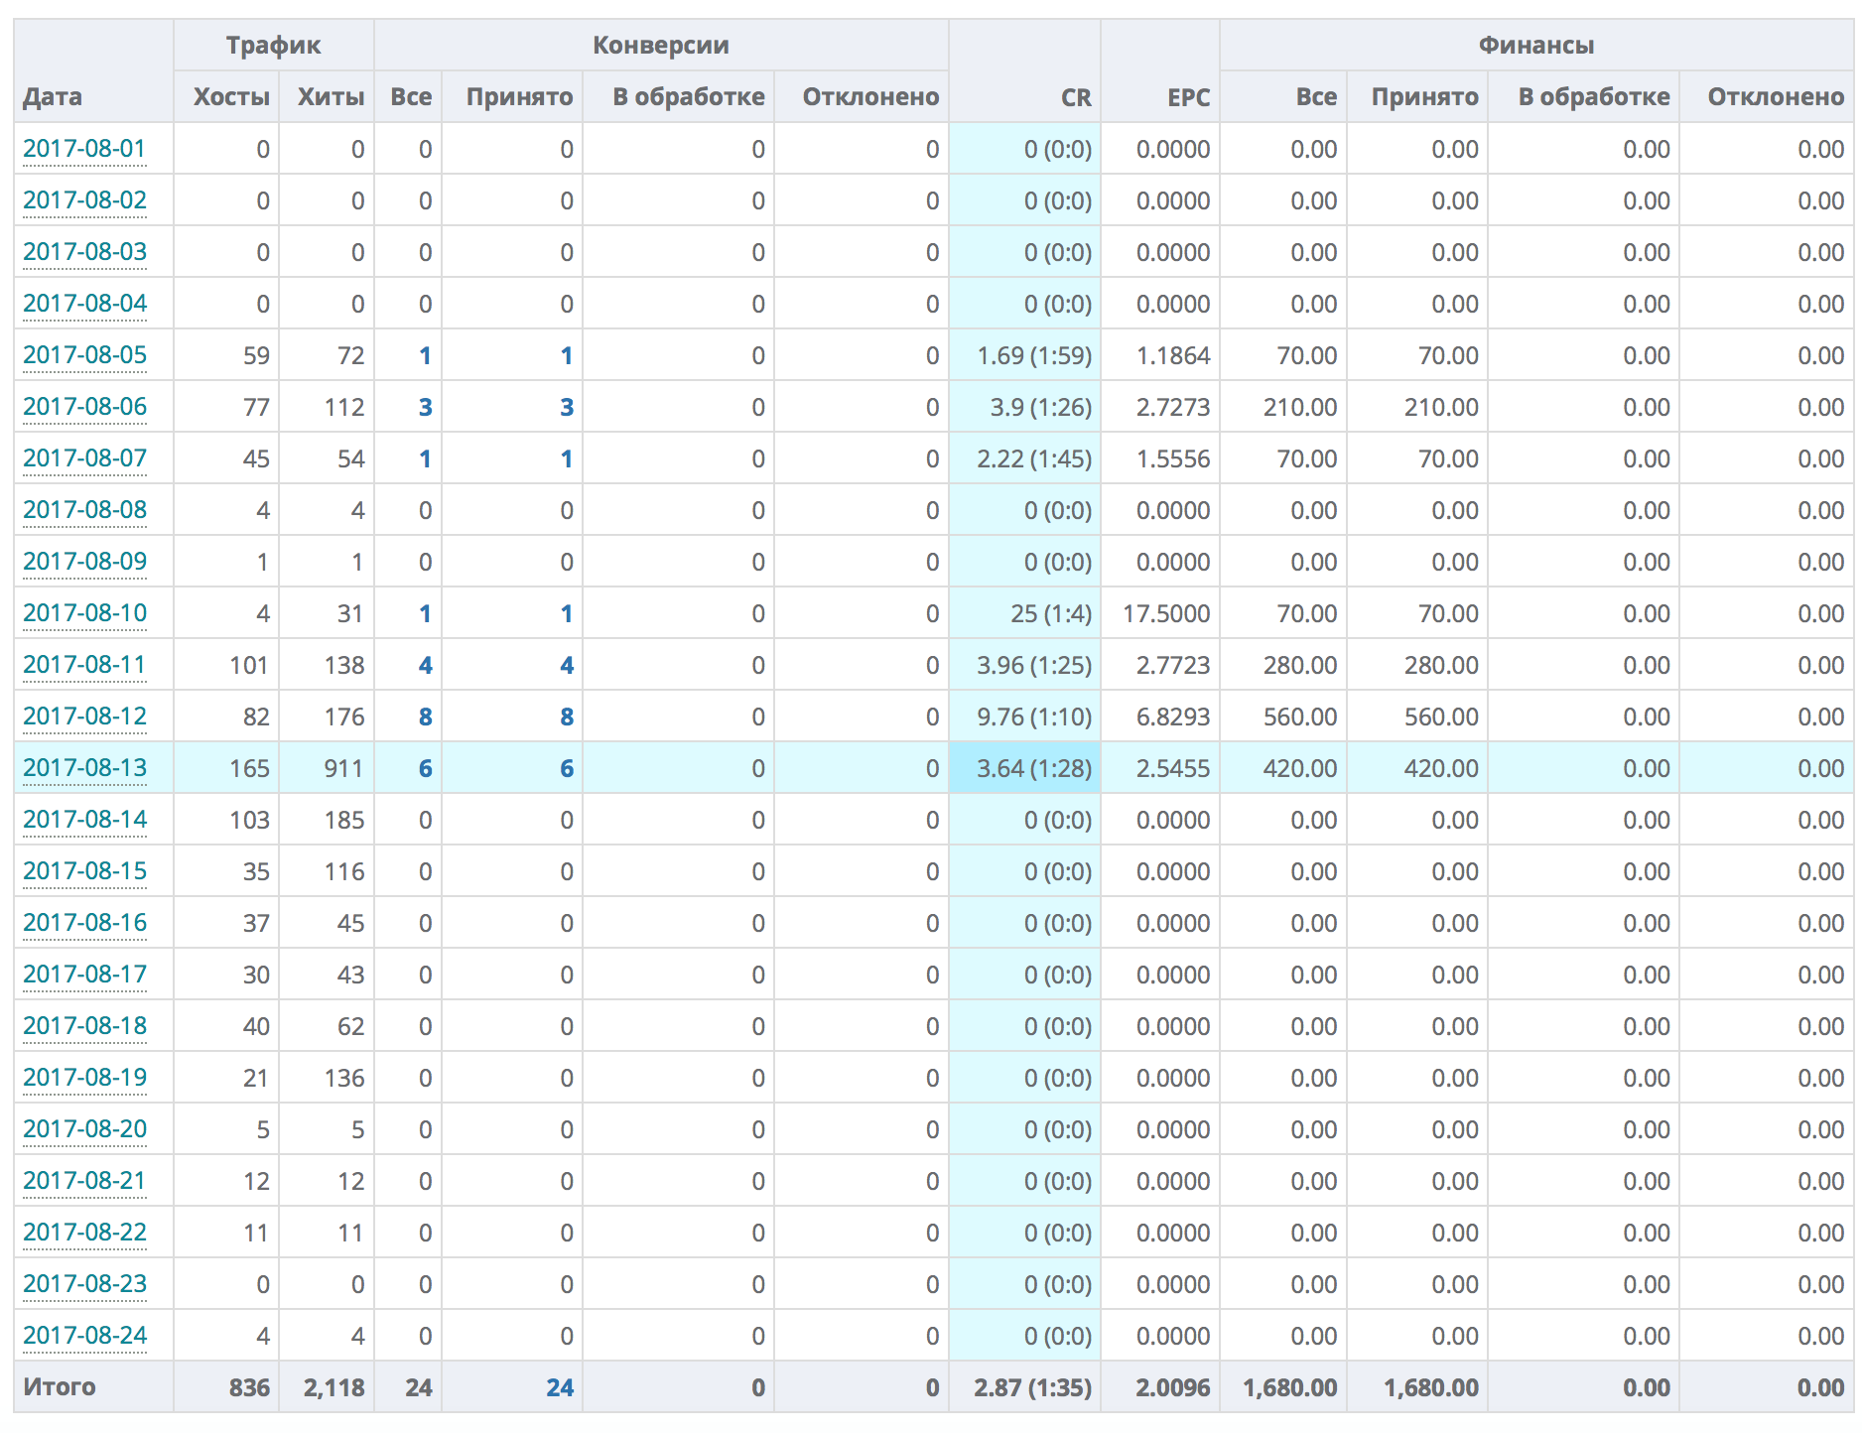Open the 2017-08-05 date link
The image size is (1862, 1433).
click(84, 355)
